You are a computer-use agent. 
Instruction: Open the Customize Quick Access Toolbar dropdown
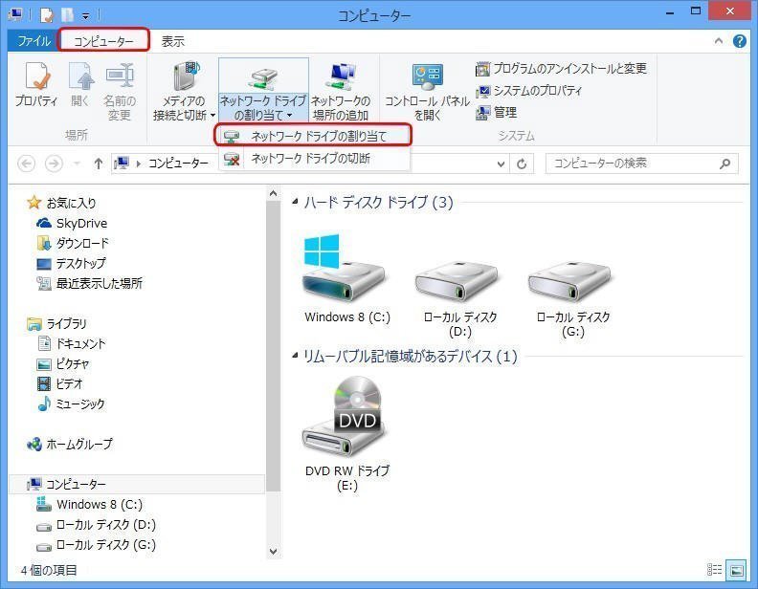[85, 16]
